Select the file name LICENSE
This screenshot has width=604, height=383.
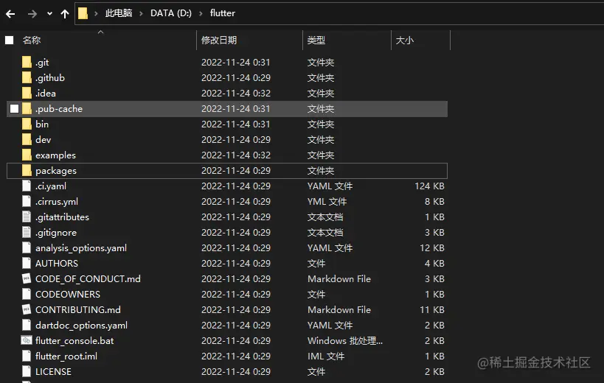click(x=53, y=371)
